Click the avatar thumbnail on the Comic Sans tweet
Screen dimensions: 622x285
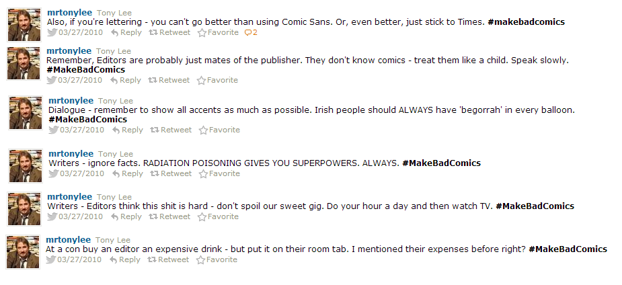click(25, 25)
